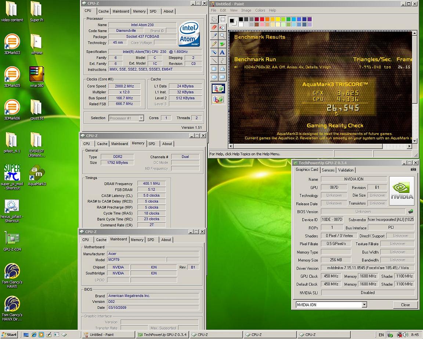Select the Polygon tool in Paint
This screenshot has width=423, height=339.
coord(222,69)
